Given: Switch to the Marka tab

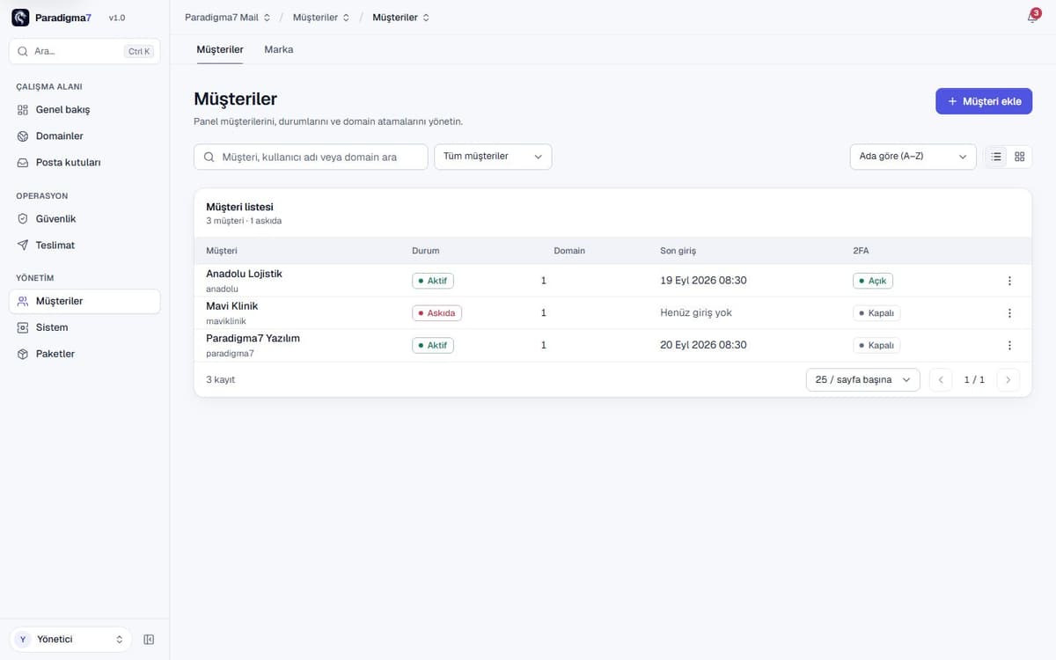Looking at the screenshot, I should [x=279, y=49].
